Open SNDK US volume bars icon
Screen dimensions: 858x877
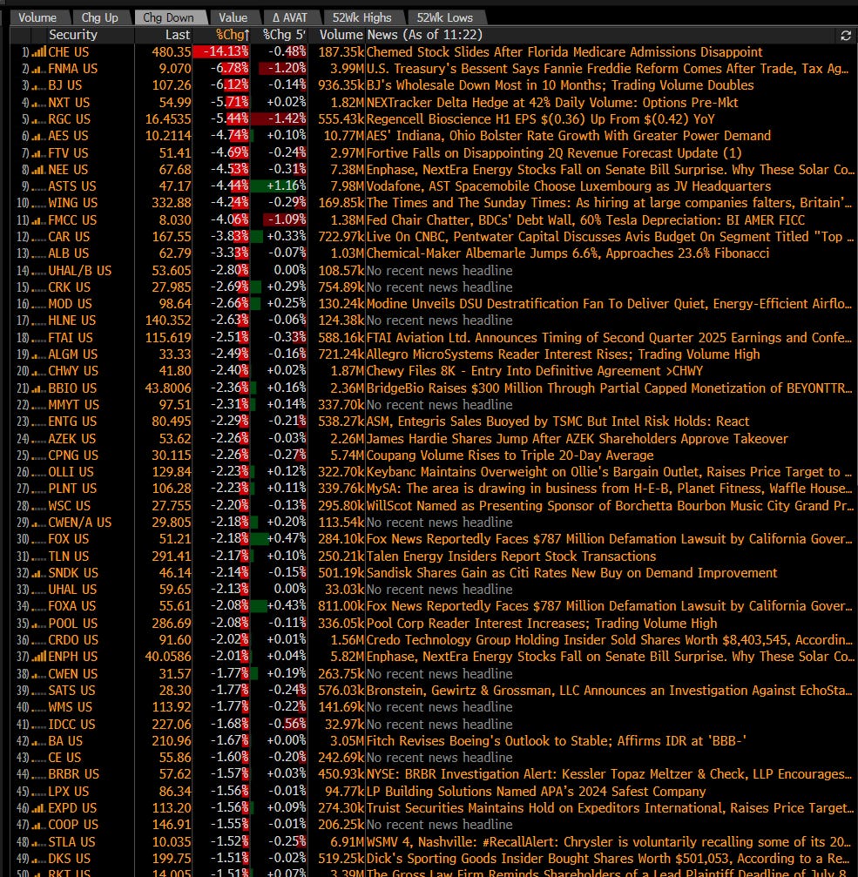tap(38, 573)
